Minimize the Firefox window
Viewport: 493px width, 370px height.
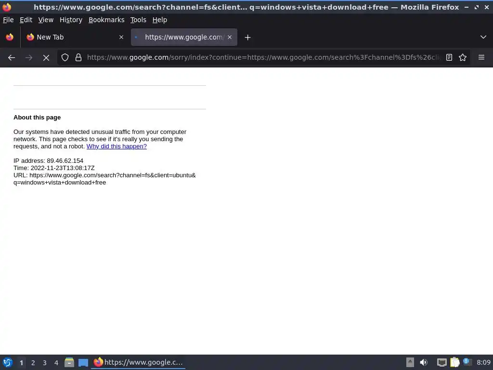467,7
